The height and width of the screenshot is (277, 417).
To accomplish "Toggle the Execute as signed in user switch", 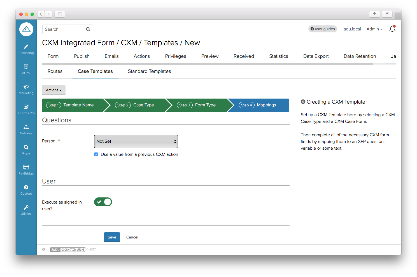I will [103, 202].
